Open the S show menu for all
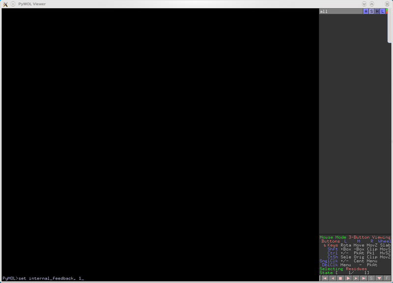Viewport: 393px width, 283px height. tap(371, 11)
